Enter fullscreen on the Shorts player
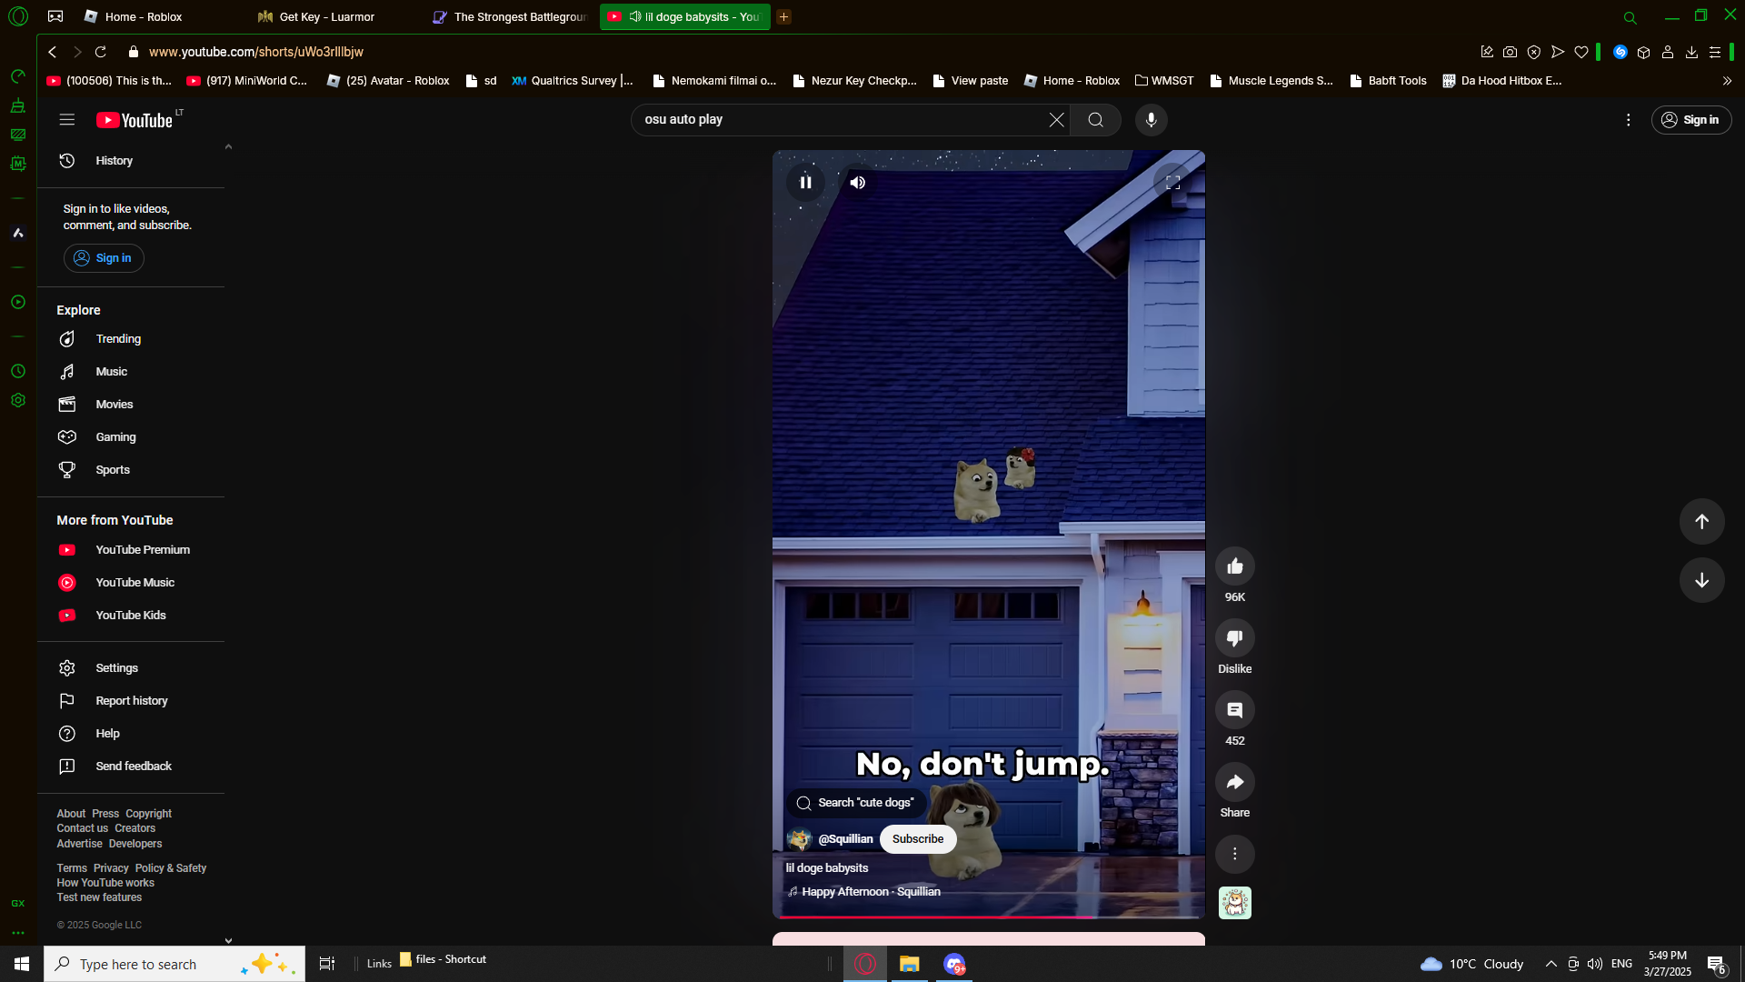Image resolution: width=1745 pixels, height=982 pixels. (1172, 183)
